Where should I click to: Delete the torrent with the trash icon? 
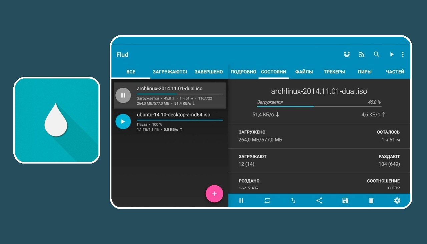click(x=371, y=200)
